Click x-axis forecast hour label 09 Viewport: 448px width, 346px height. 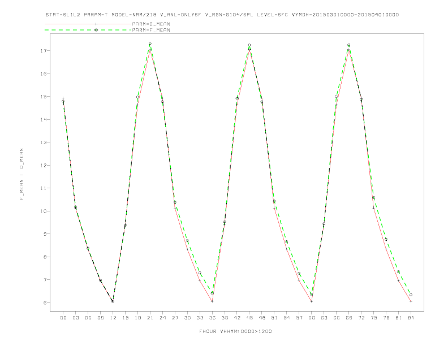(100, 318)
